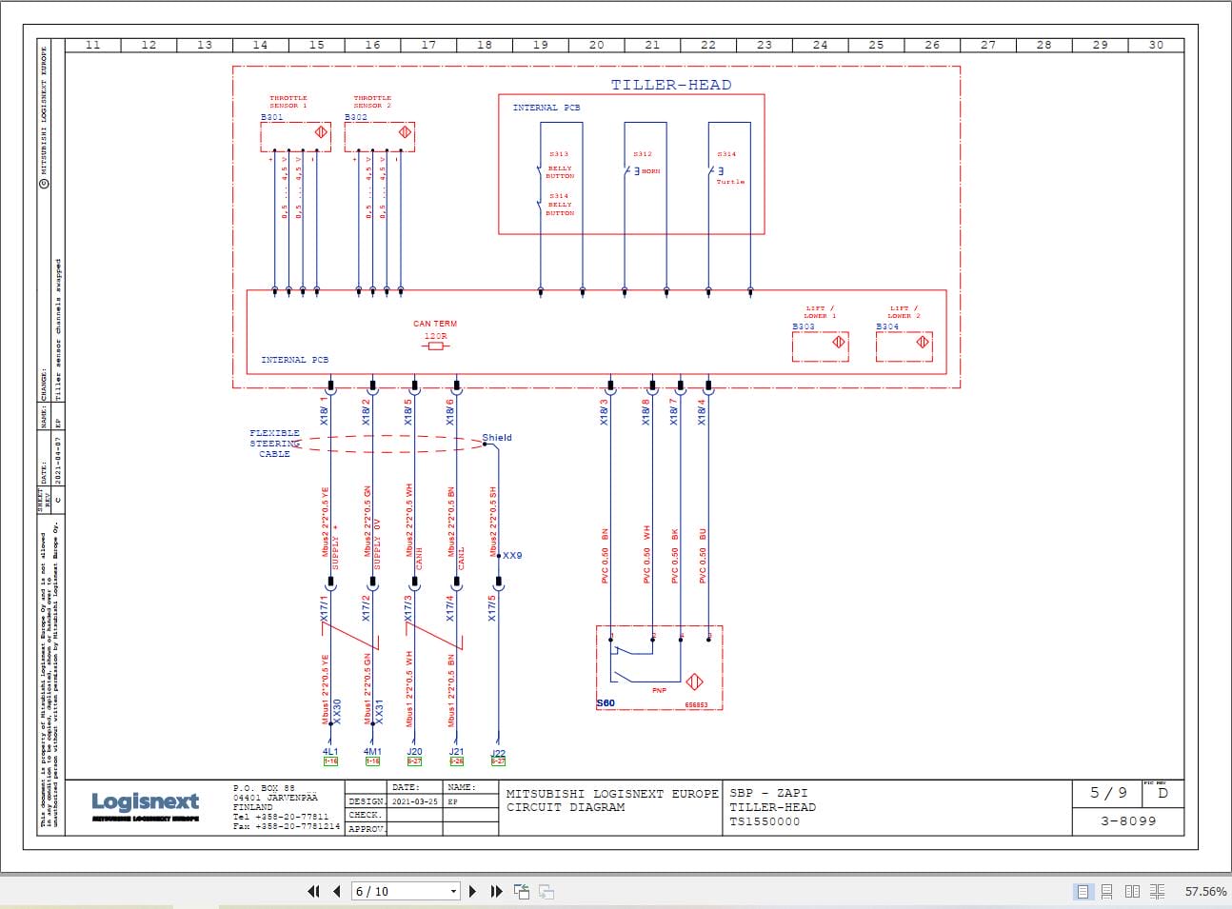This screenshot has height=909, width=1232.
Task: Click the XX9 connection label
Action: coord(512,556)
